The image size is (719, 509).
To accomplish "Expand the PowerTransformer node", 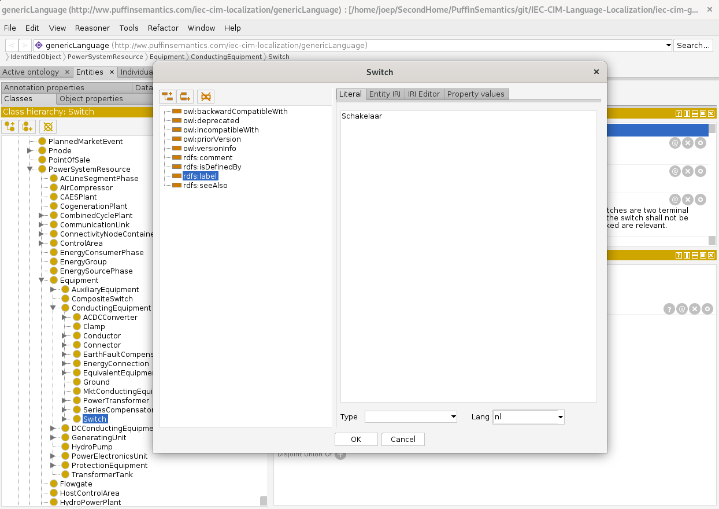I will point(65,400).
